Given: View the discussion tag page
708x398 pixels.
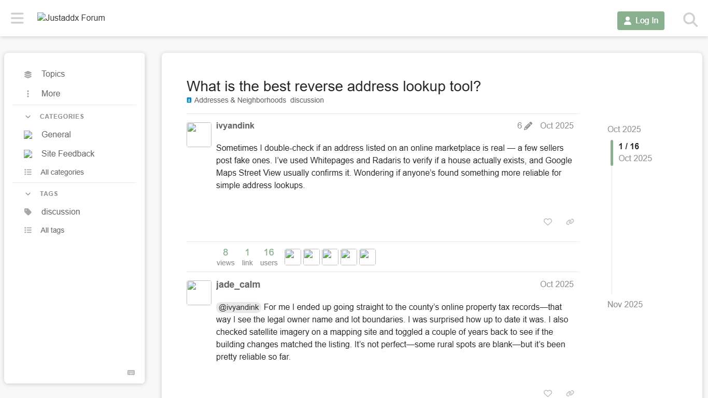Looking at the screenshot, I should 307,100.
